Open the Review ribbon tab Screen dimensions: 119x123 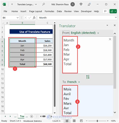click(x=68, y=11)
